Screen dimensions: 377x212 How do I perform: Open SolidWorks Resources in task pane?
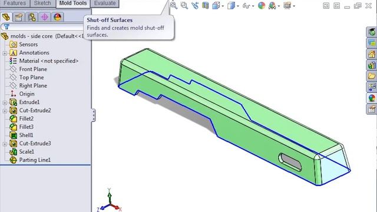click(x=372, y=32)
